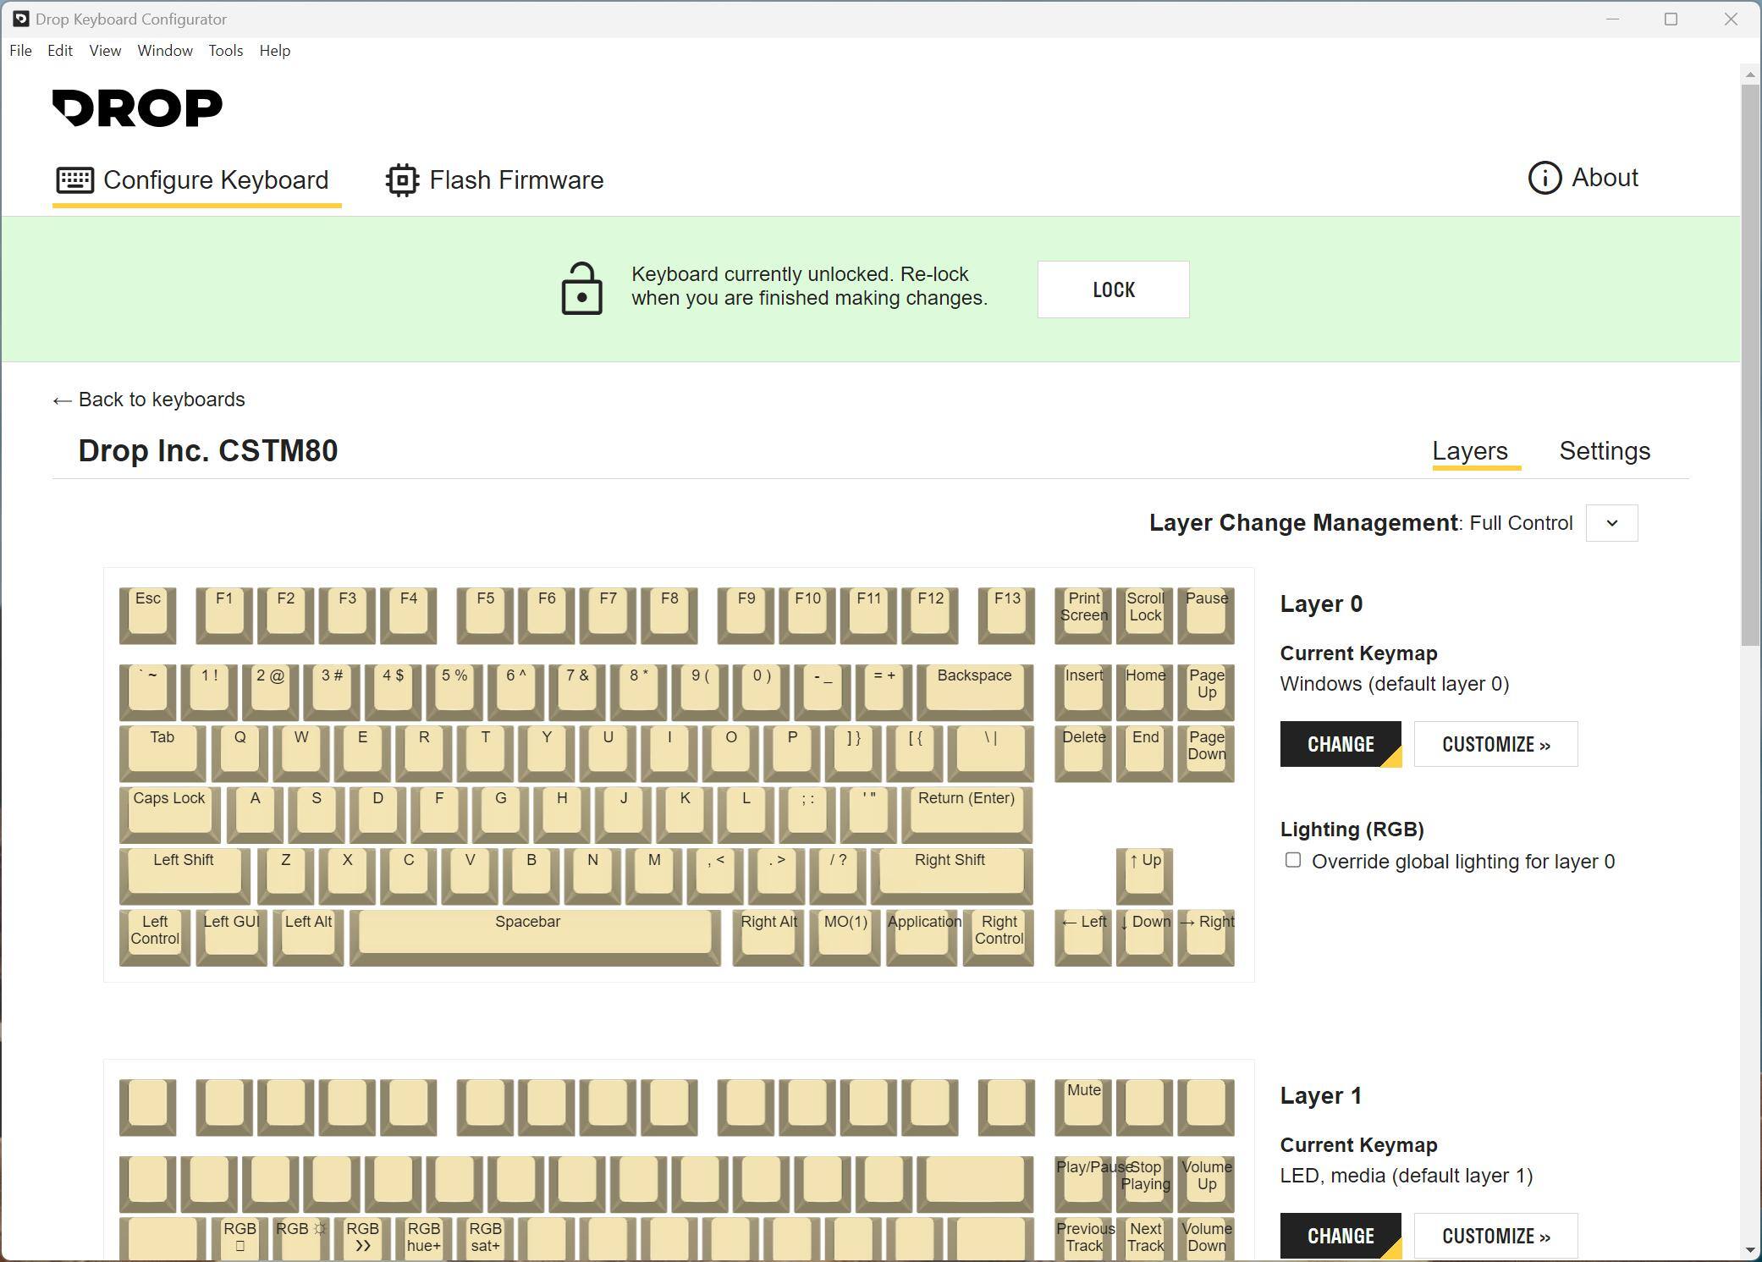Switch to the Settings tab

coord(1604,451)
